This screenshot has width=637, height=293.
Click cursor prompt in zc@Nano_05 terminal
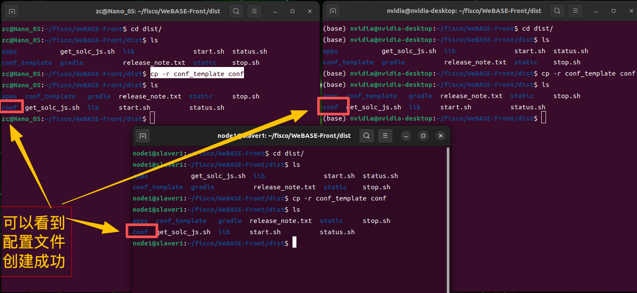[152, 118]
